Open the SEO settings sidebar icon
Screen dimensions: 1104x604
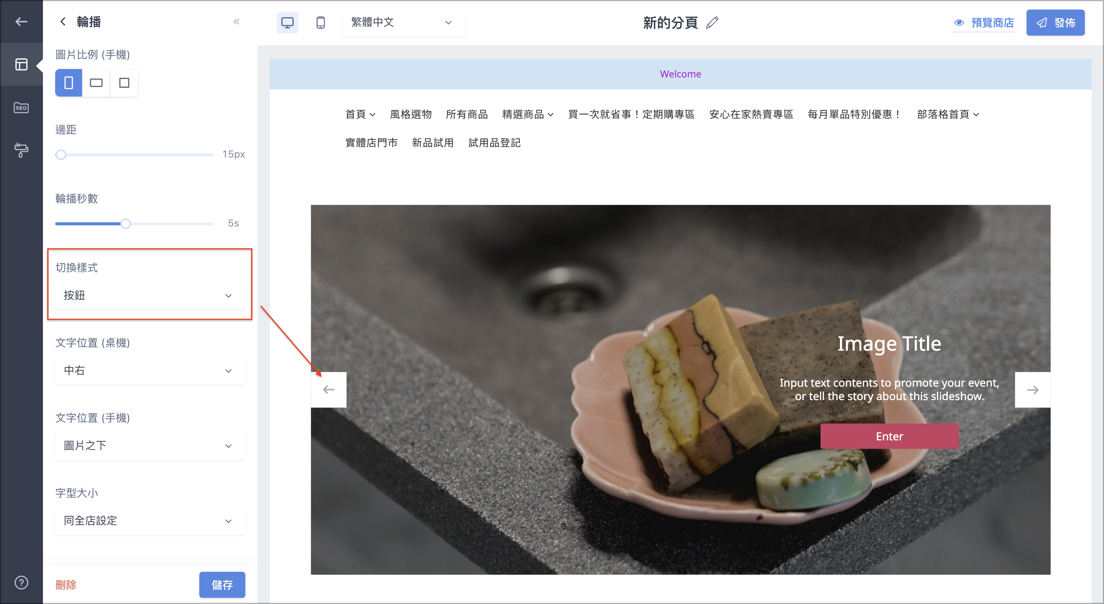click(21, 108)
